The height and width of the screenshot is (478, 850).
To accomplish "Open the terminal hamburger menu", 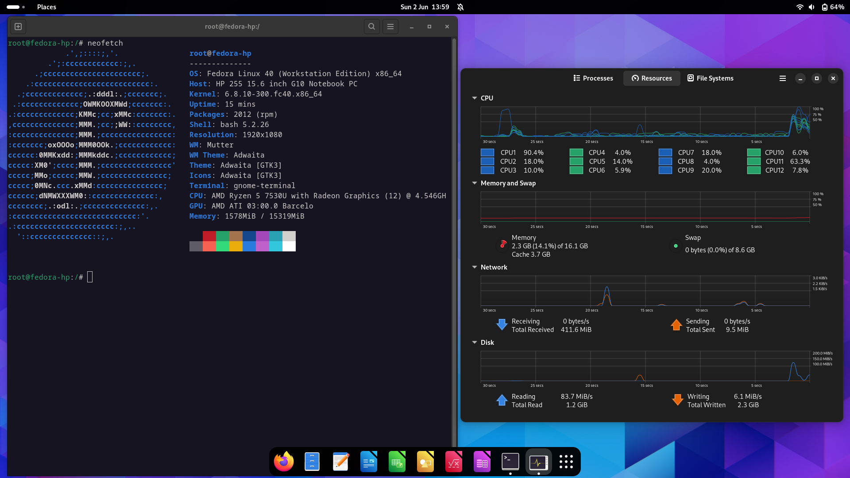I will coord(390,27).
